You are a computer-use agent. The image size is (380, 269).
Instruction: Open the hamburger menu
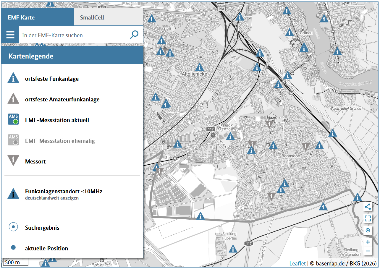tap(10, 35)
